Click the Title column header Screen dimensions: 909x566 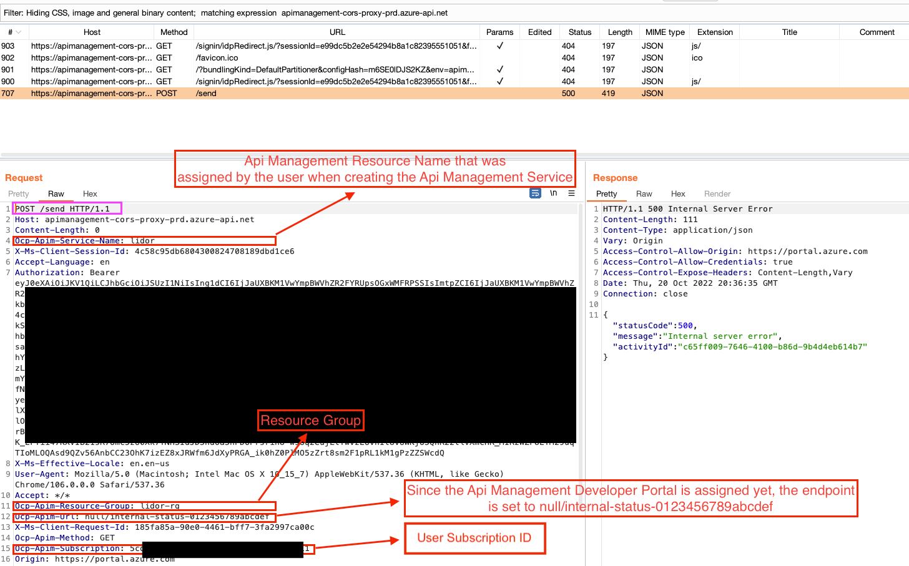point(789,32)
